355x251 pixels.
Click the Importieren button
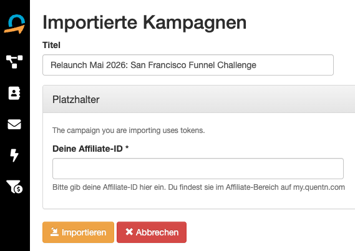pos(78,232)
